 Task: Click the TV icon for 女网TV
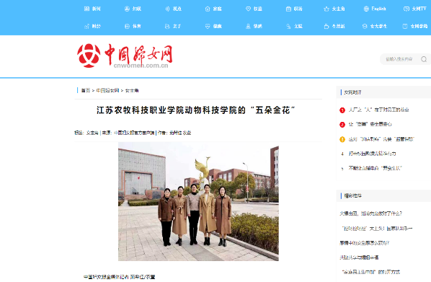click(x=406, y=9)
